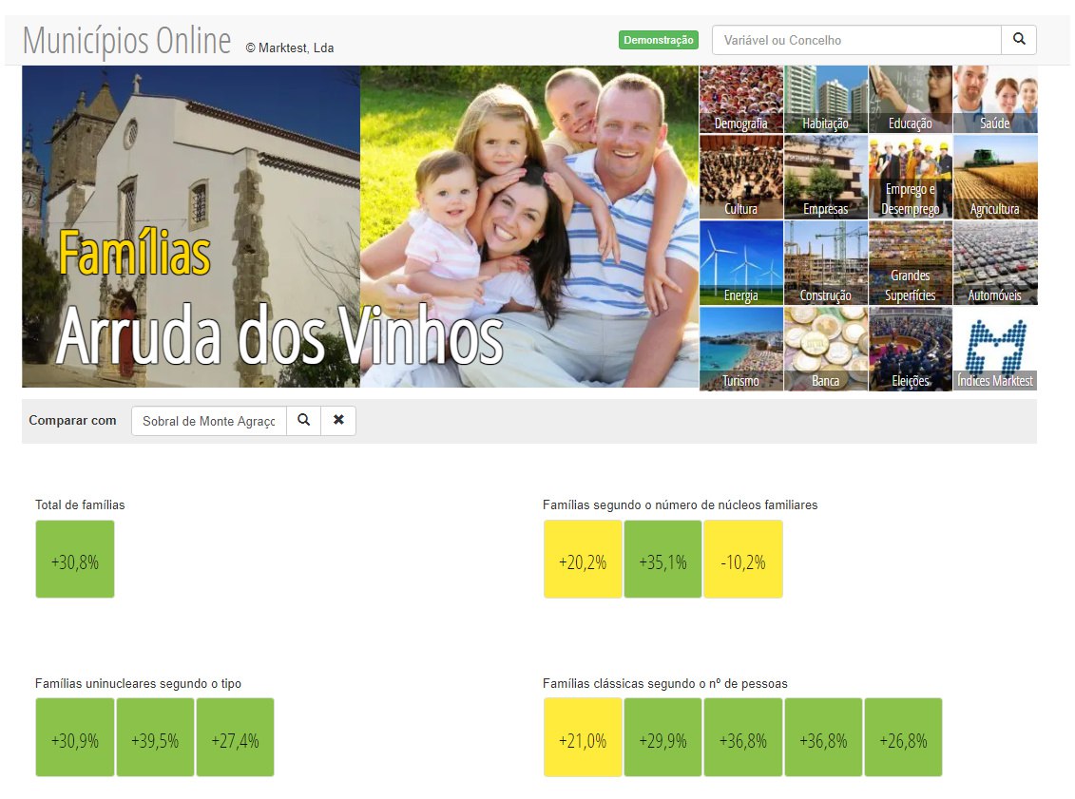Click the Comparar com municipality input

208,421
